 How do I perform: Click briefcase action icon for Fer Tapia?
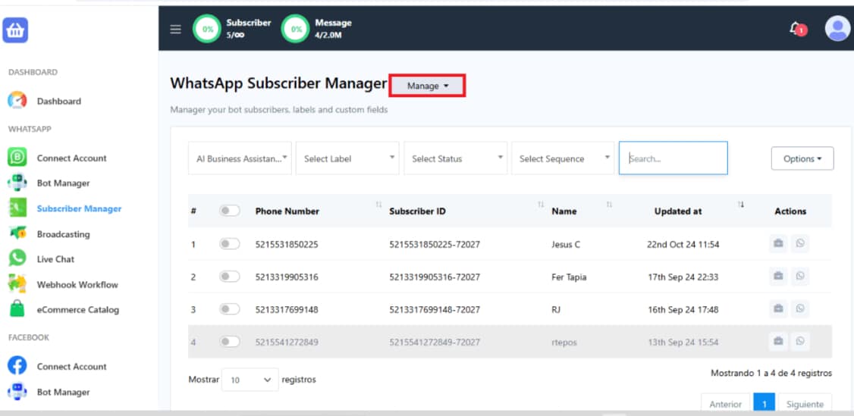(x=778, y=277)
